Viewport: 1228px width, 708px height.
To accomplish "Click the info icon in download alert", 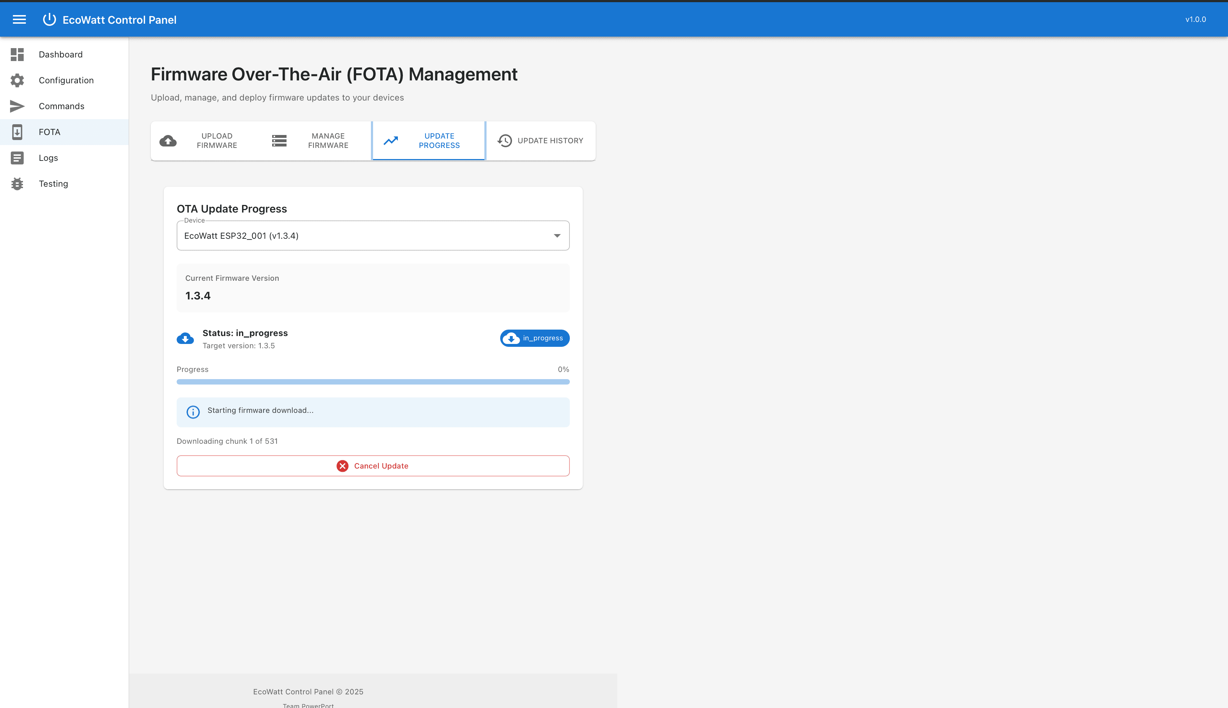I will (193, 412).
